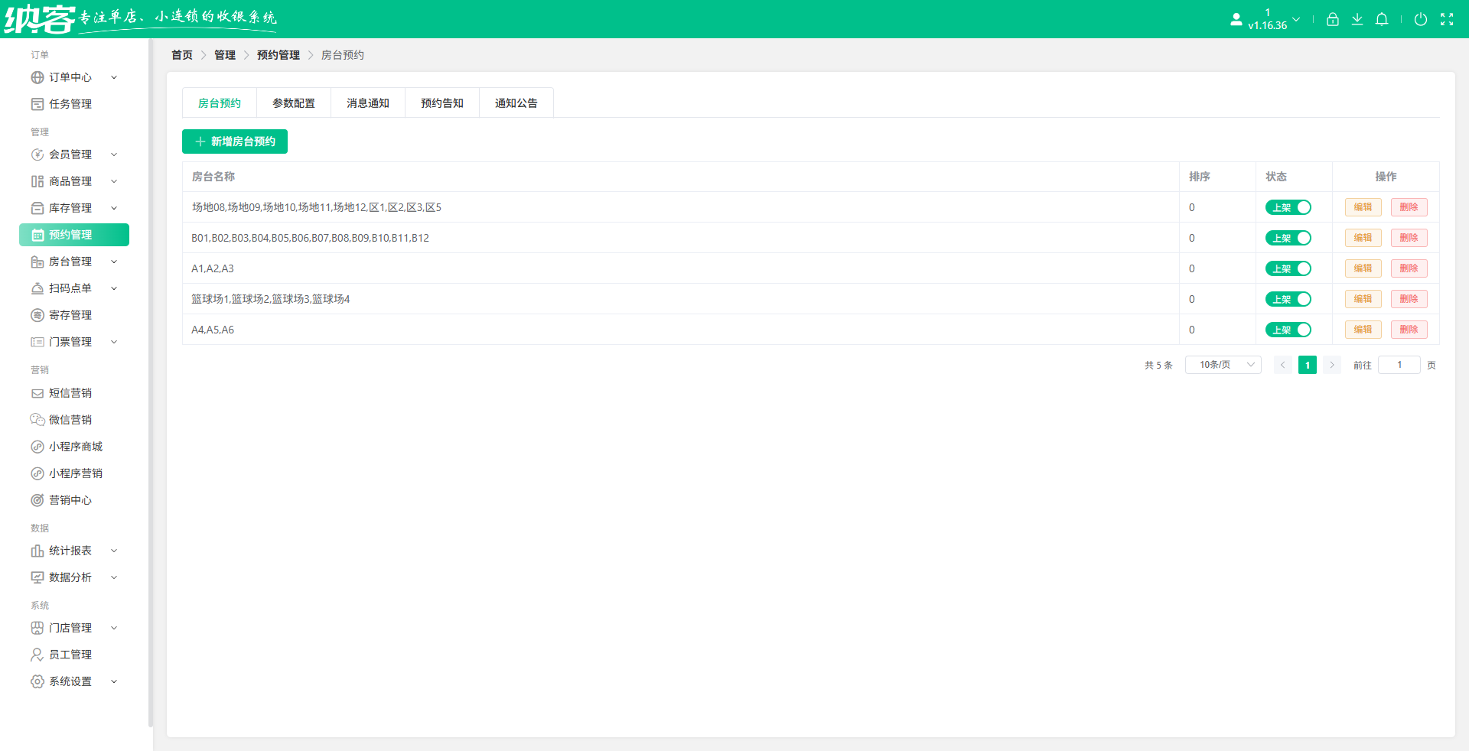The image size is (1469, 751).
Task: Click 删除 for the 场地08 row
Action: pyautogui.click(x=1409, y=207)
